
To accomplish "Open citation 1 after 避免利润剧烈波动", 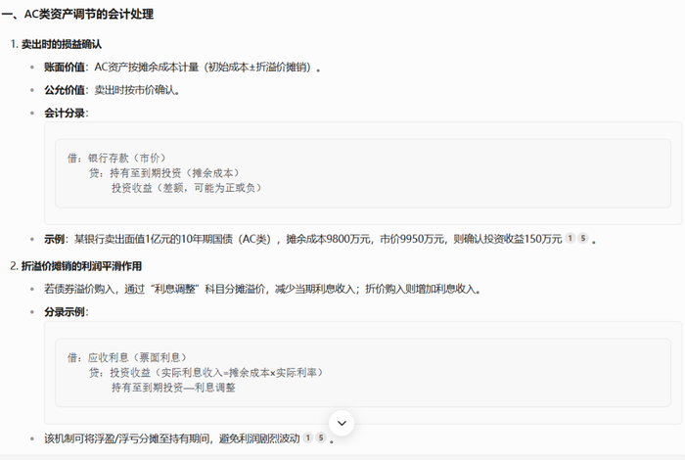I will click(x=307, y=437).
